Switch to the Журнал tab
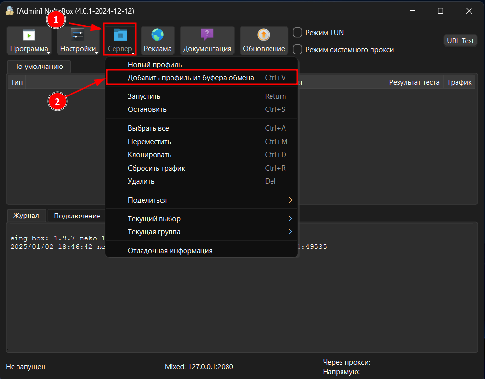Screen dimensions: 485x379 pos(26,216)
